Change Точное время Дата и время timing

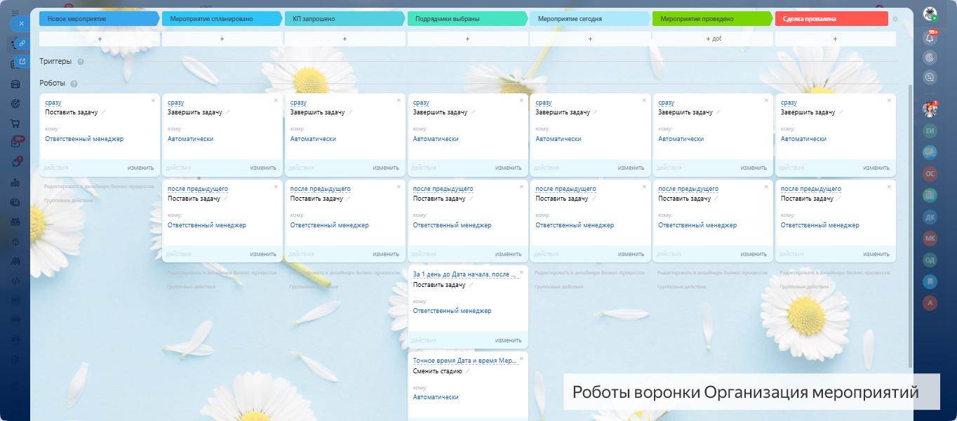[465, 361]
